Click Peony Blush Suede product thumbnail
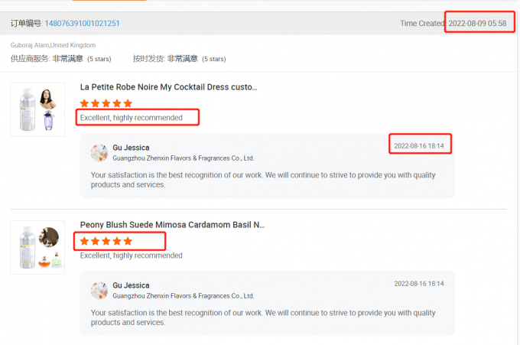Image resolution: width=520 pixels, height=345 pixels. point(37,248)
